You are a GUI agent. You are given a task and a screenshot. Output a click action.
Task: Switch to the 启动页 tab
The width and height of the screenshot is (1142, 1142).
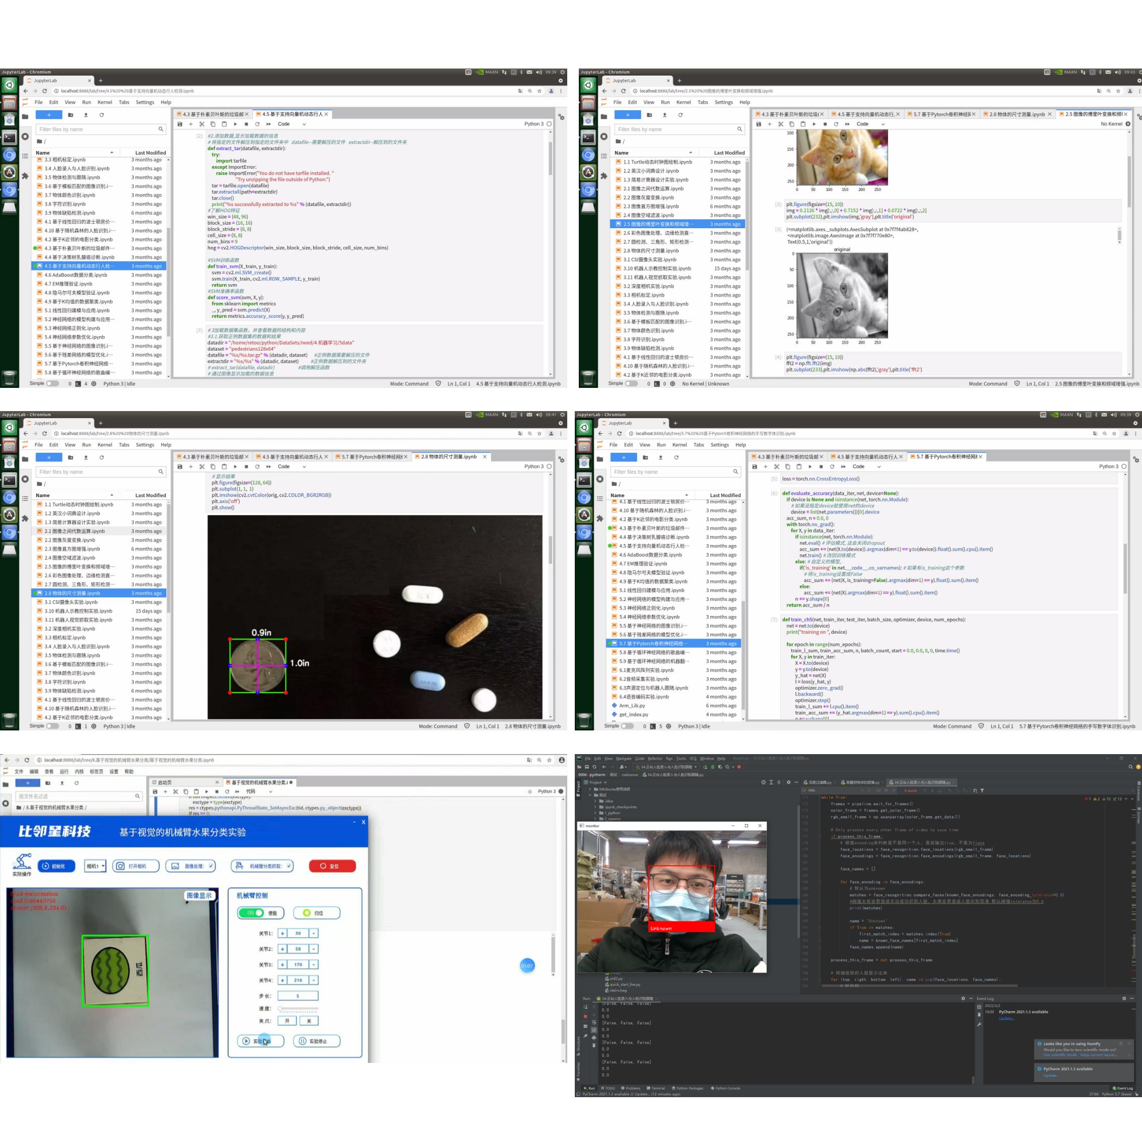(x=165, y=782)
